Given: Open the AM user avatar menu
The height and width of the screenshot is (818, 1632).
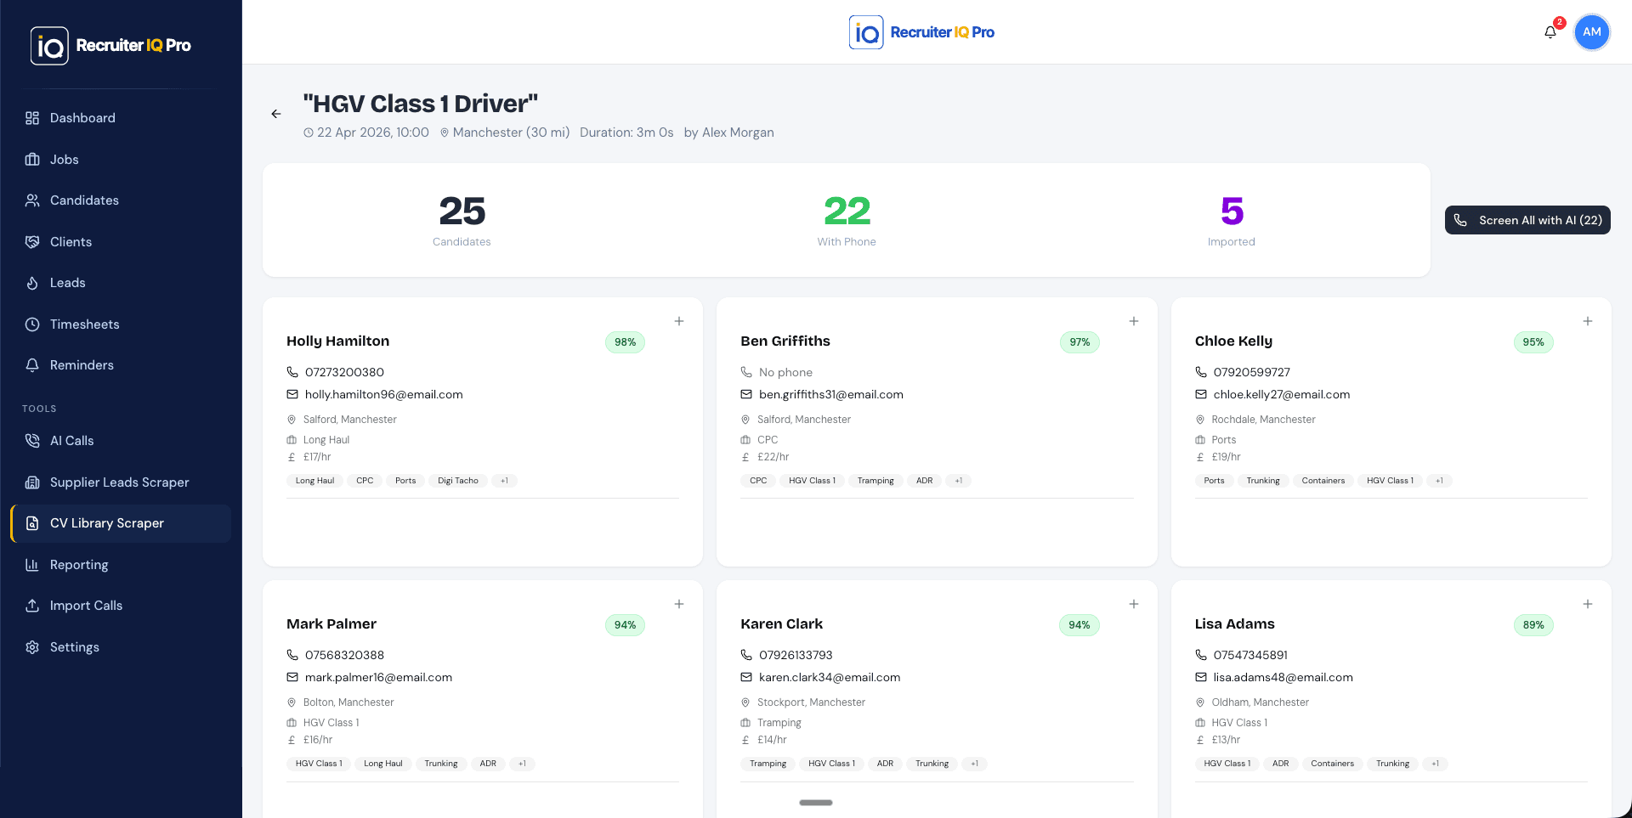Looking at the screenshot, I should [x=1592, y=32].
